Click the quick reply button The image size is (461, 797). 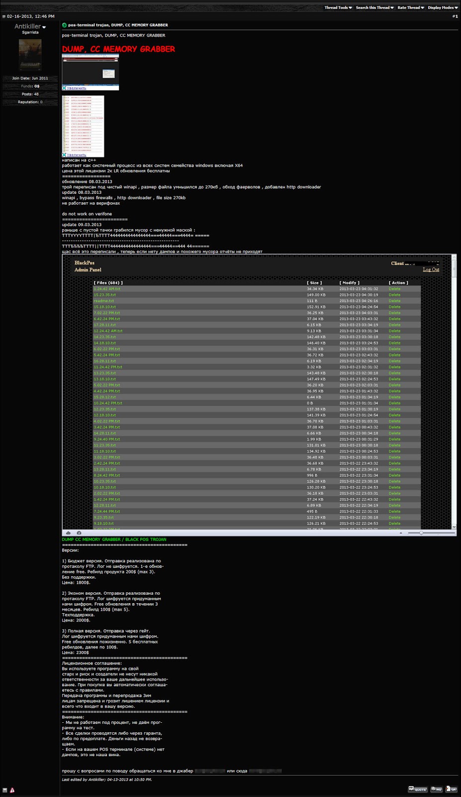coord(451,789)
